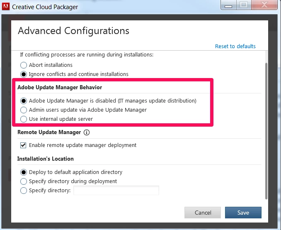Uncheck Enable remote update manager deployment
The image size is (281, 230).
[x=23, y=145]
